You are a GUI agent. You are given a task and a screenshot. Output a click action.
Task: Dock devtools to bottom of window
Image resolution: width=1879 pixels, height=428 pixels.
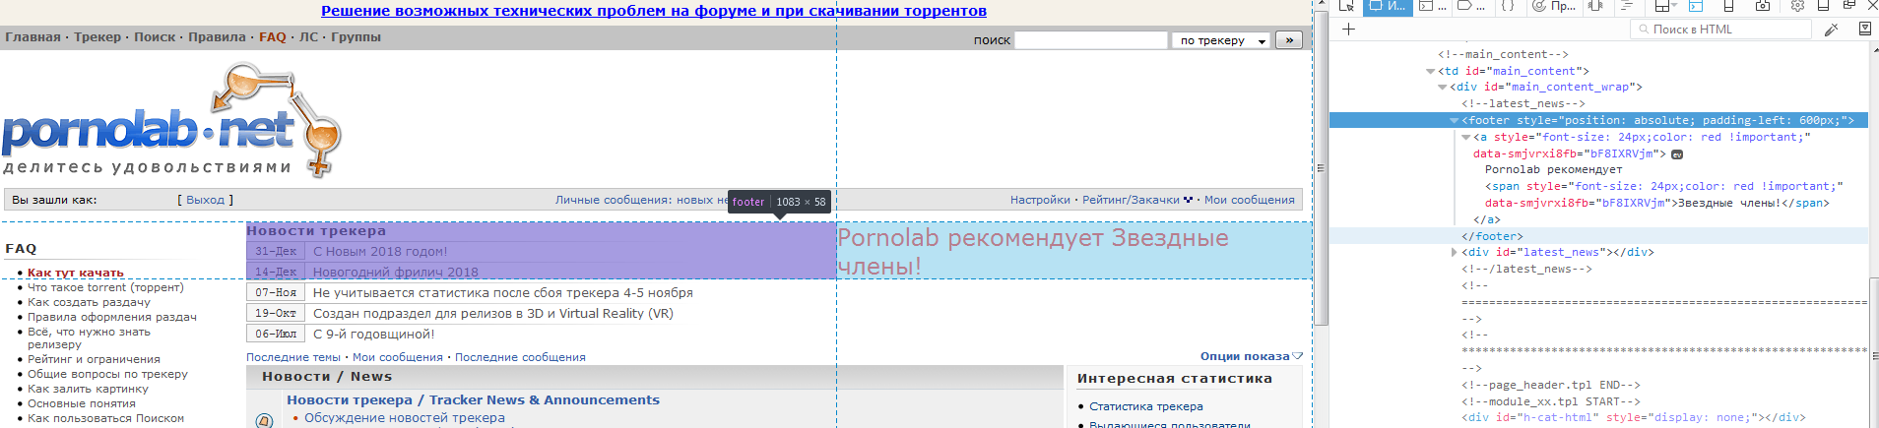(1823, 6)
